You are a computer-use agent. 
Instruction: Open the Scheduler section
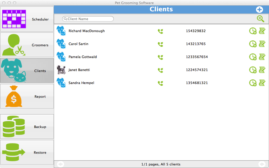[27, 19]
